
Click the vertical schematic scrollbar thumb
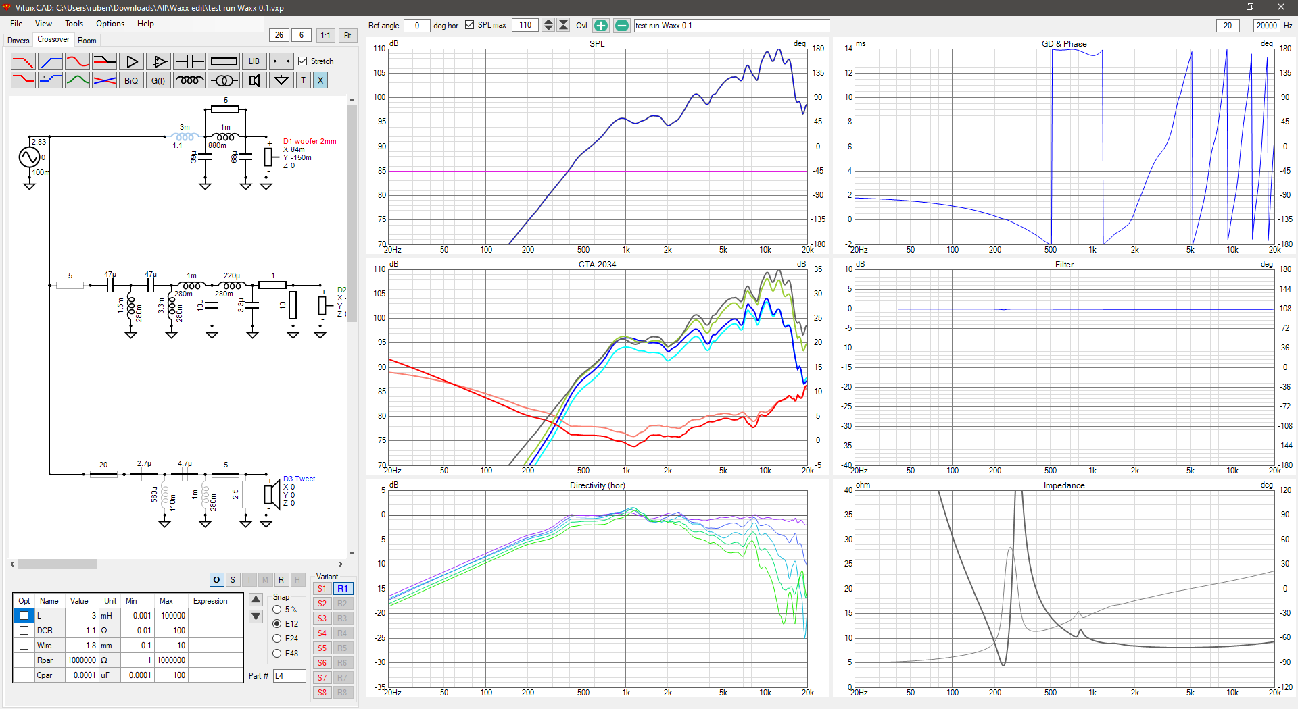click(352, 213)
